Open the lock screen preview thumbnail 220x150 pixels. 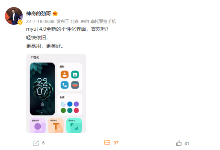tap(43, 89)
